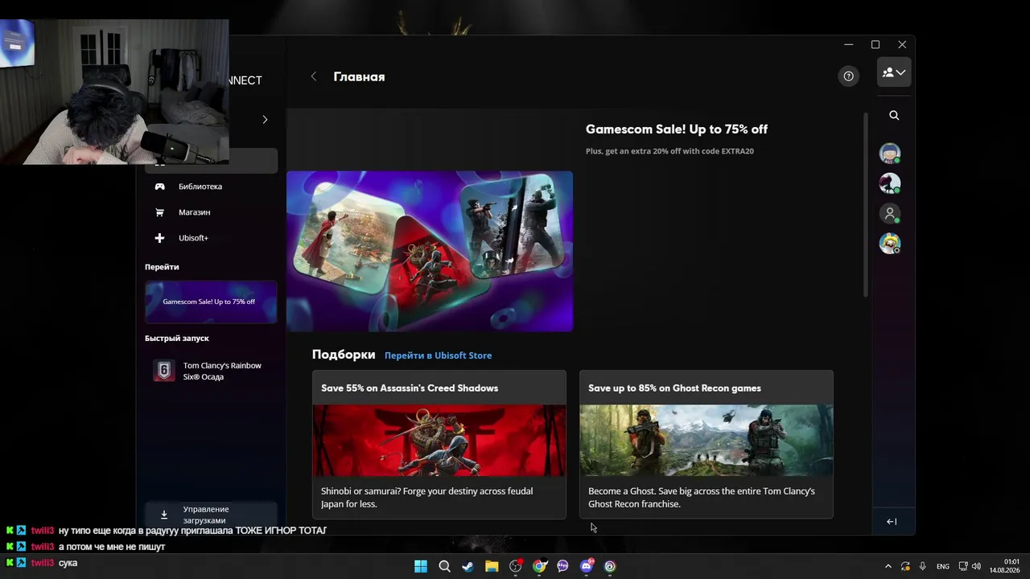Open Save up to 85% on Ghost Recon card
Viewport: 1030px width, 579px height.
pos(707,445)
